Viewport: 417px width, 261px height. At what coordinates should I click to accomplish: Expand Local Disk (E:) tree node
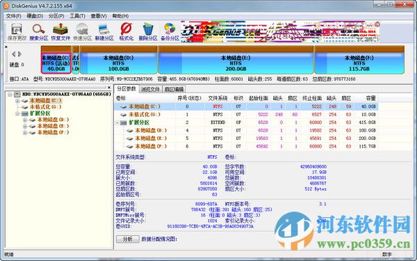point(25,126)
